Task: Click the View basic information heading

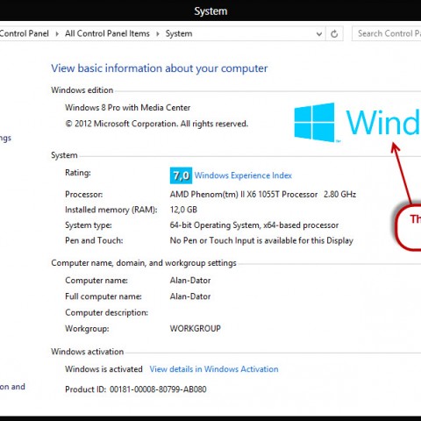Action: (x=160, y=68)
